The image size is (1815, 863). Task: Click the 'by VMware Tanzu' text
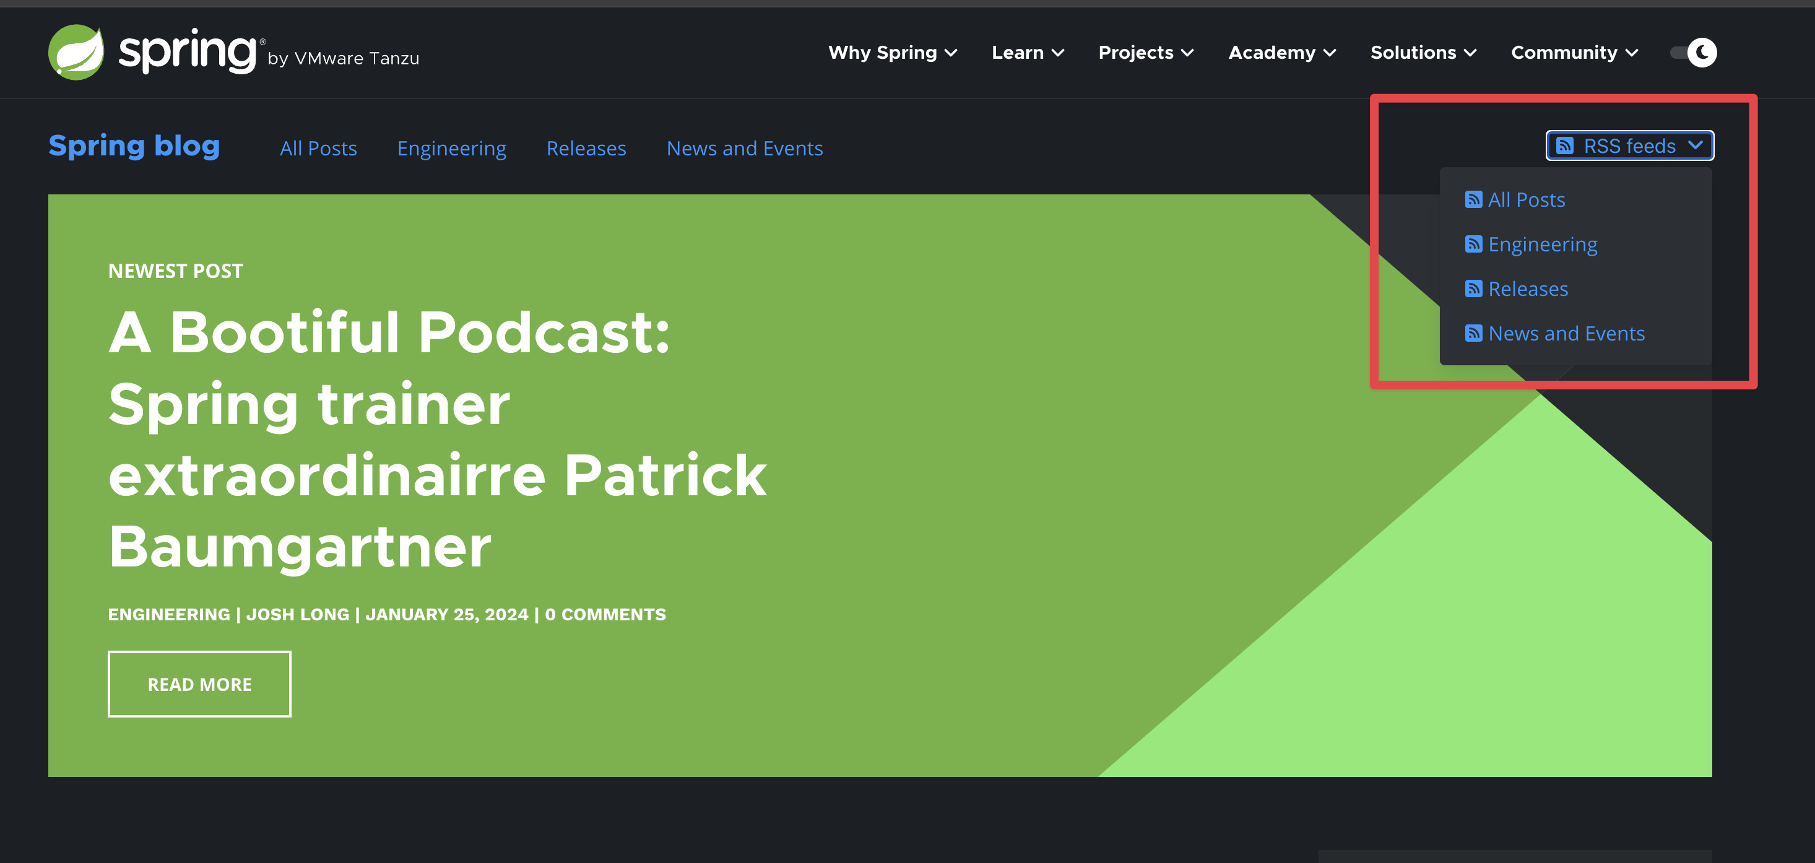pos(343,58)
